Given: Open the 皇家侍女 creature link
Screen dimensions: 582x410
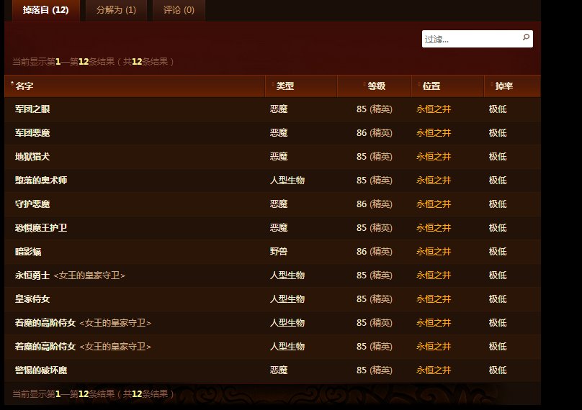Looking at the screenshot, I should [32, 299].
